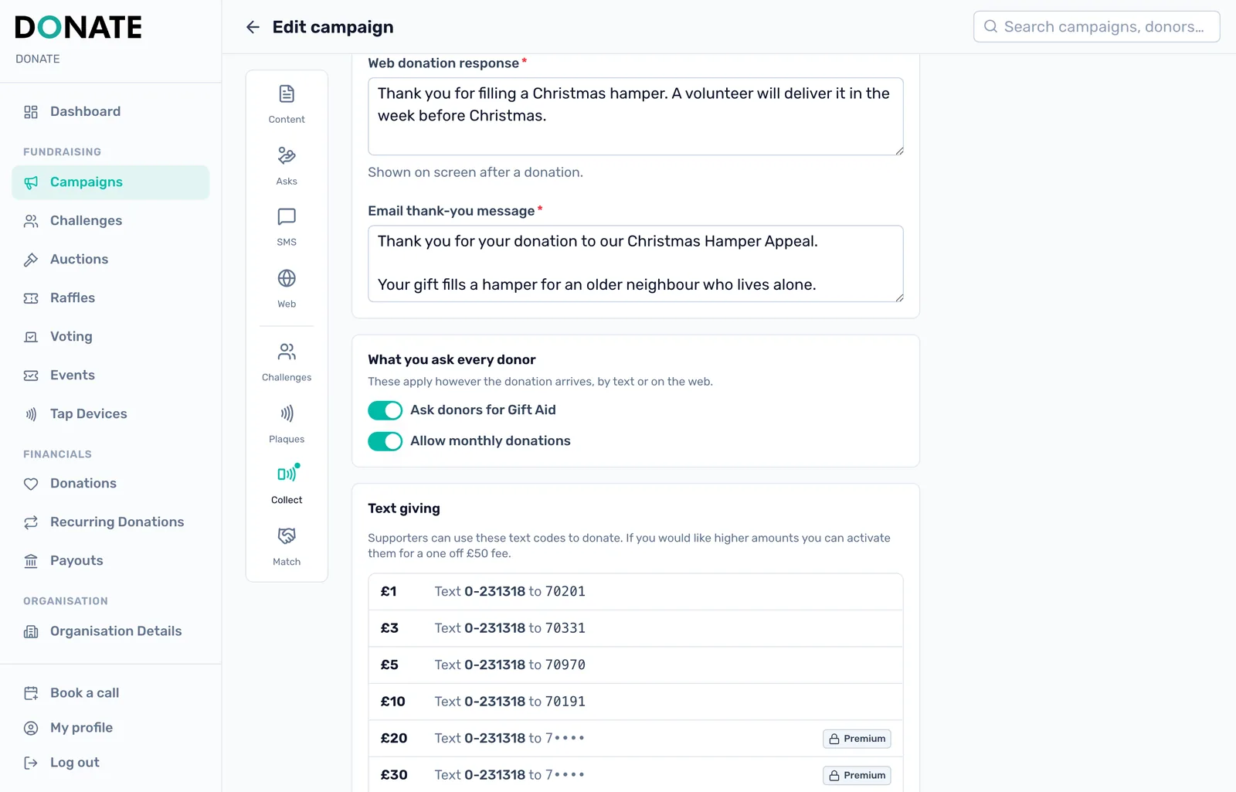Disable Allow monthly donations switch

coord(385,441)
